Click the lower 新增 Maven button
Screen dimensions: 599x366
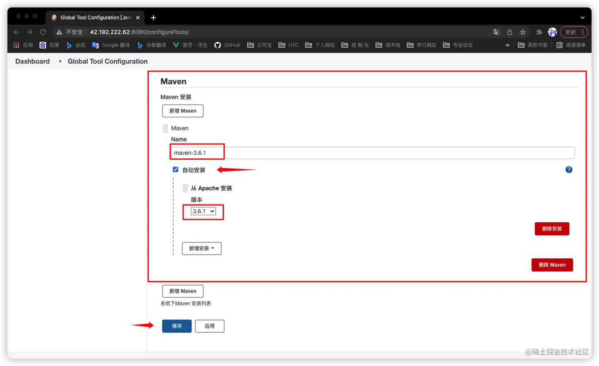[x=183, y=291]
